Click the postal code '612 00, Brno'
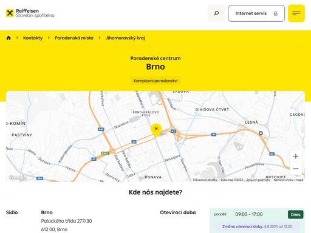Viewport: 311px width, 233px height. coord(54,229)
